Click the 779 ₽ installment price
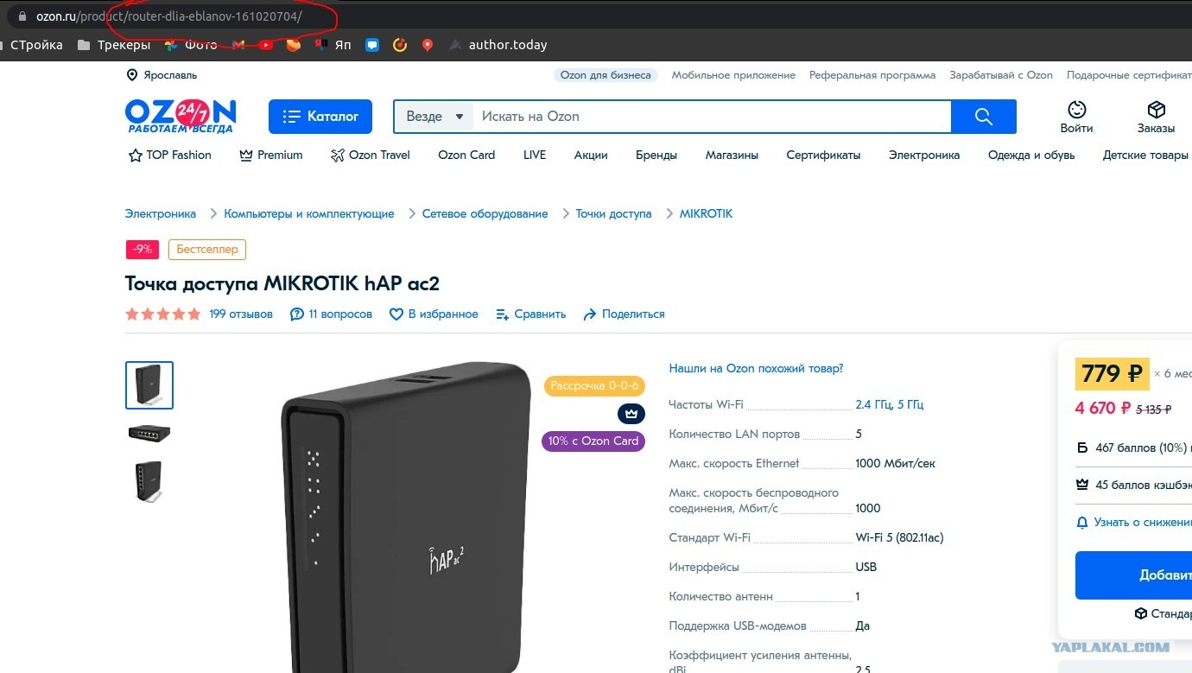 pos(1113,374)
